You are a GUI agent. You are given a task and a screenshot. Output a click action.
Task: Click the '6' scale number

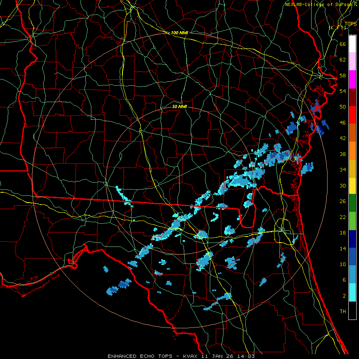pos(344,280)
